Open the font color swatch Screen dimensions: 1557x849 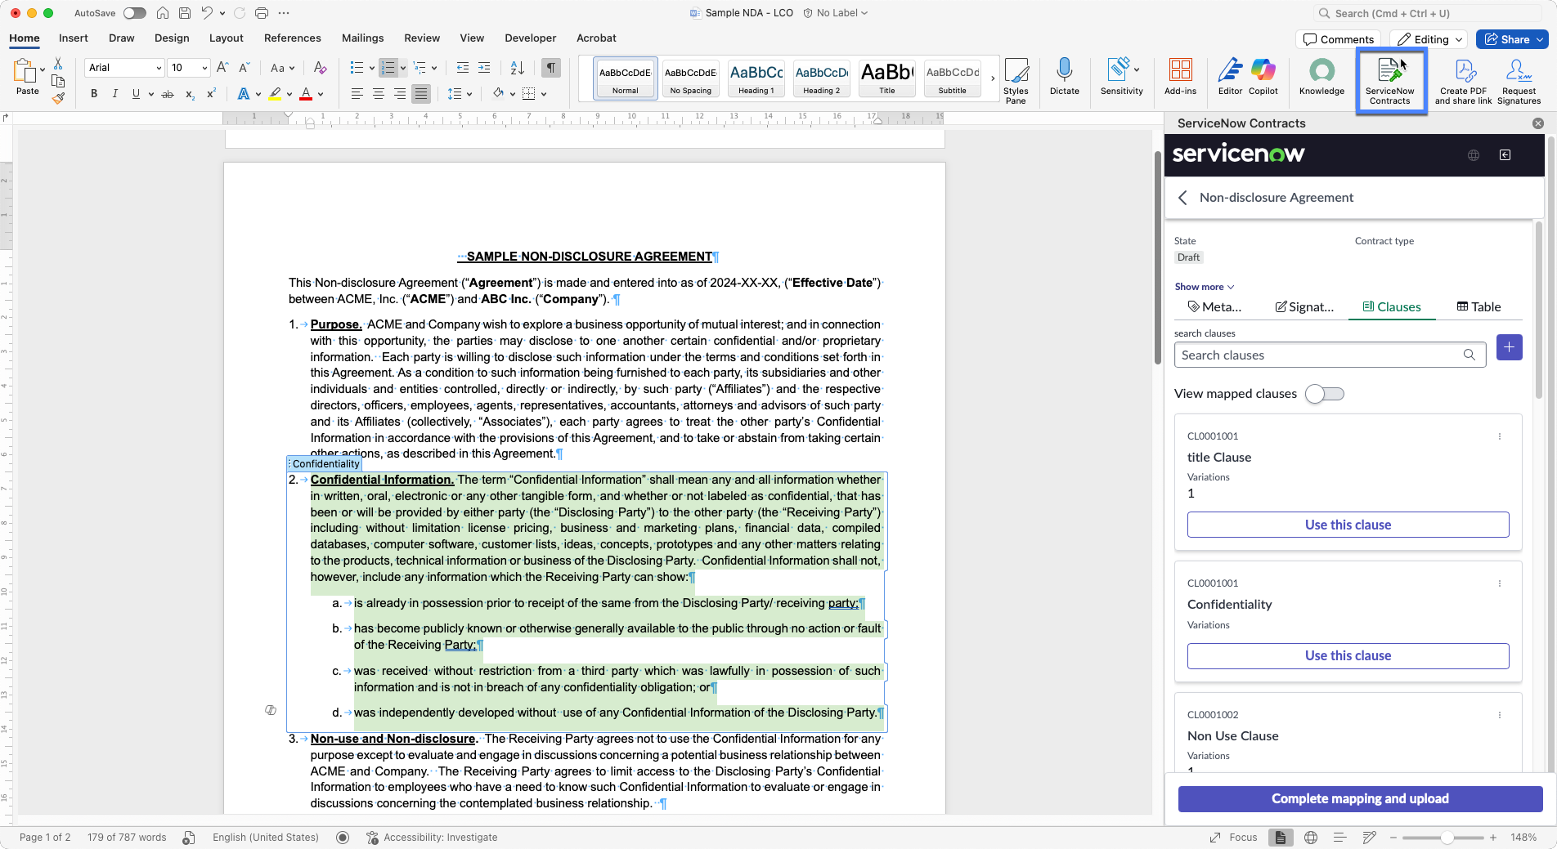[x=306, y=94]
